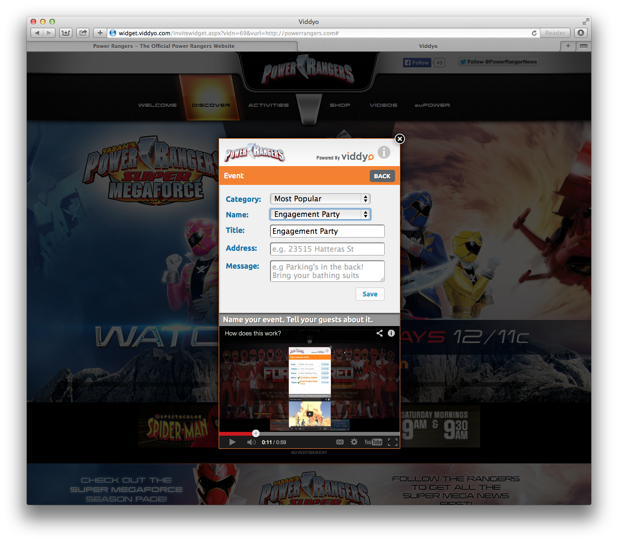
Task: Reload the page from the address bar
Action: [x=534, y=33]
